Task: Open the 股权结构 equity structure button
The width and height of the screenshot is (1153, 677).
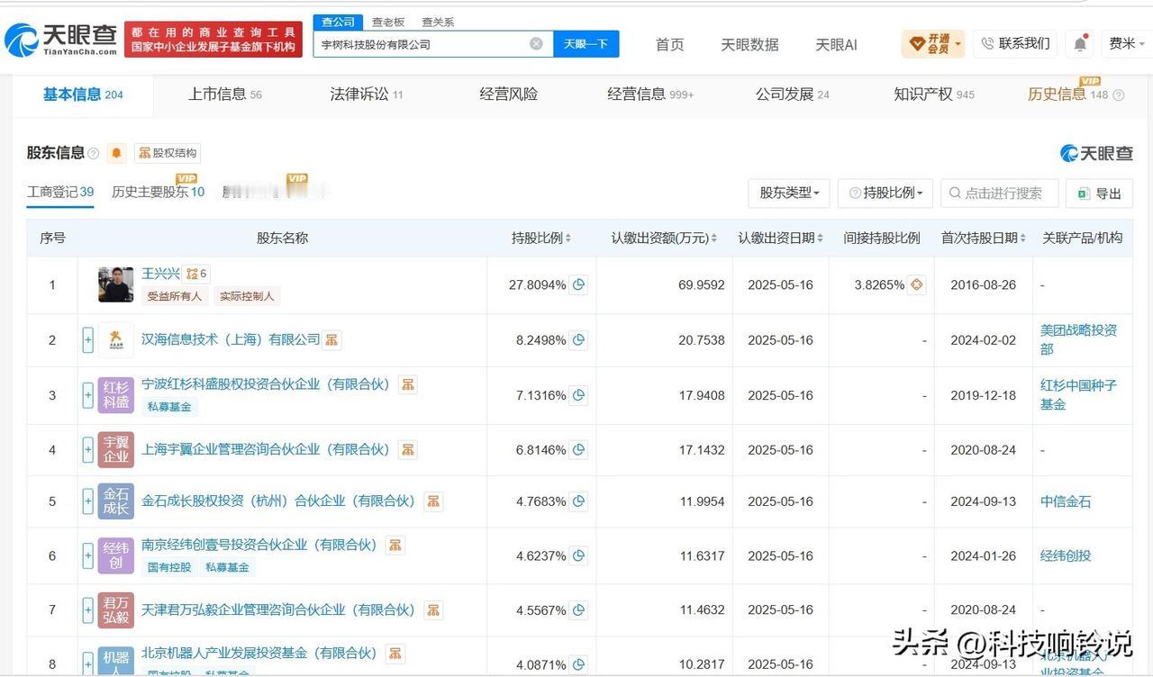Action: coord(168,153)
